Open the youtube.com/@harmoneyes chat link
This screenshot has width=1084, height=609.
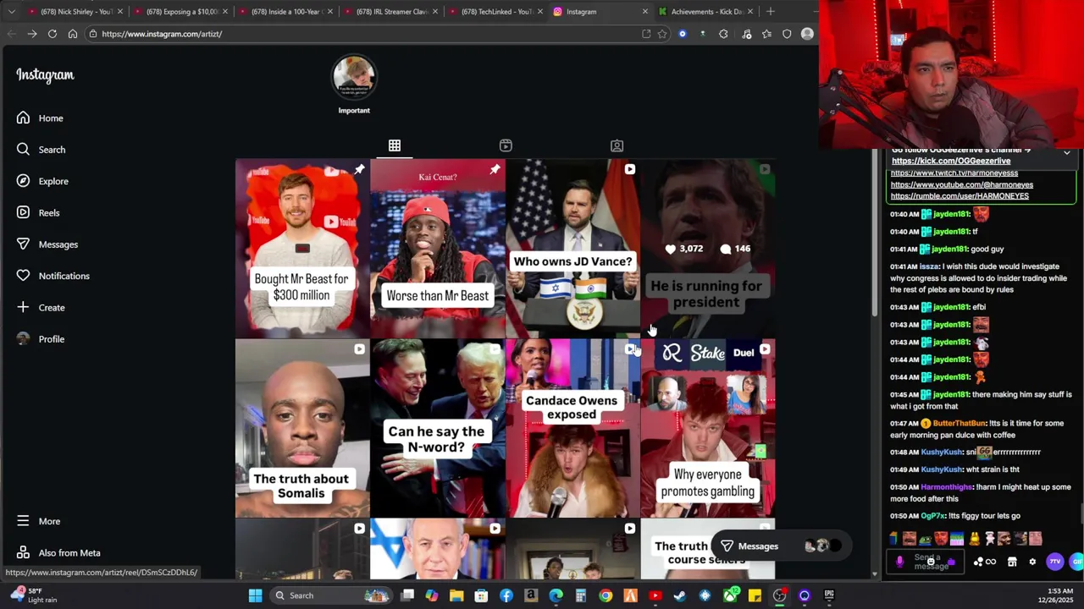pos(961,184)
